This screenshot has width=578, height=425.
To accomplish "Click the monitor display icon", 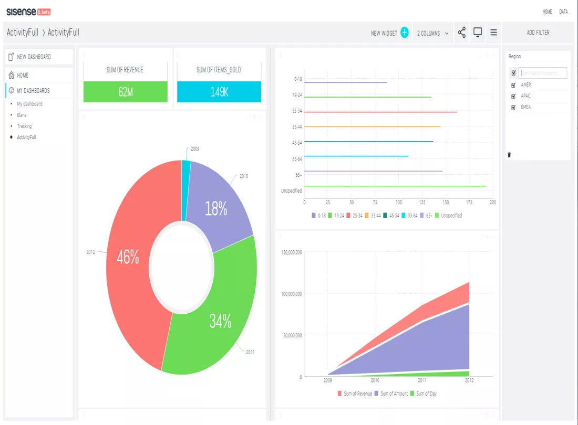I will [477, 33].
